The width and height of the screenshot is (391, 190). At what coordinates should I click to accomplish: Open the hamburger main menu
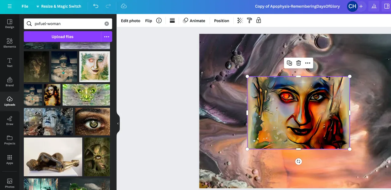(10, 6)
